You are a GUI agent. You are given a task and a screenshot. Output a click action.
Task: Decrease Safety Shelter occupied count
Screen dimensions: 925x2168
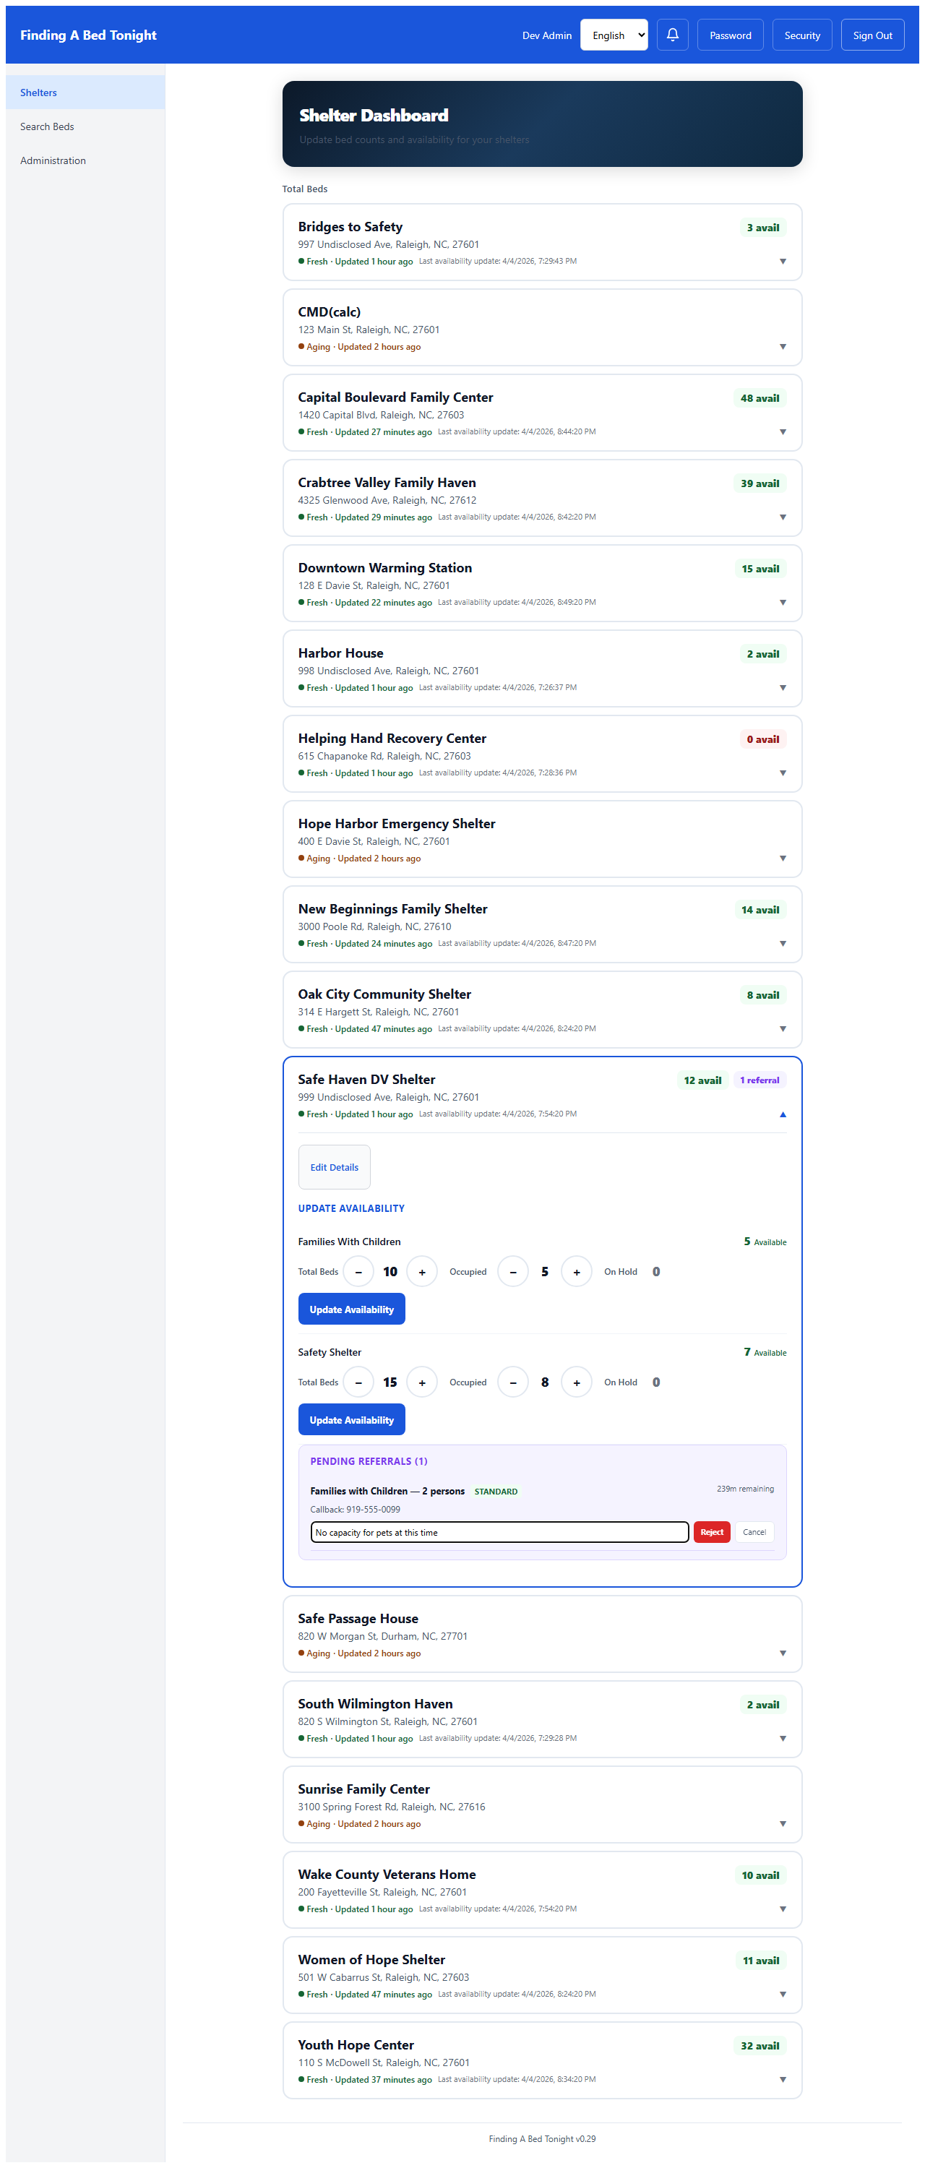pos(512,1382)
